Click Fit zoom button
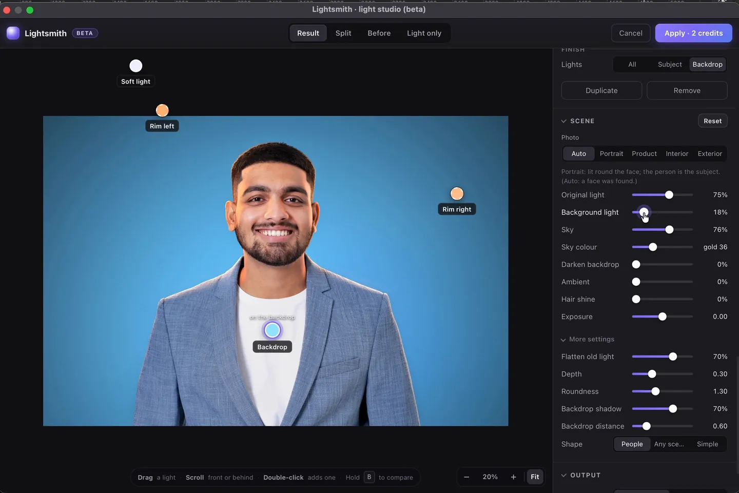 click(x=535, y=477)
